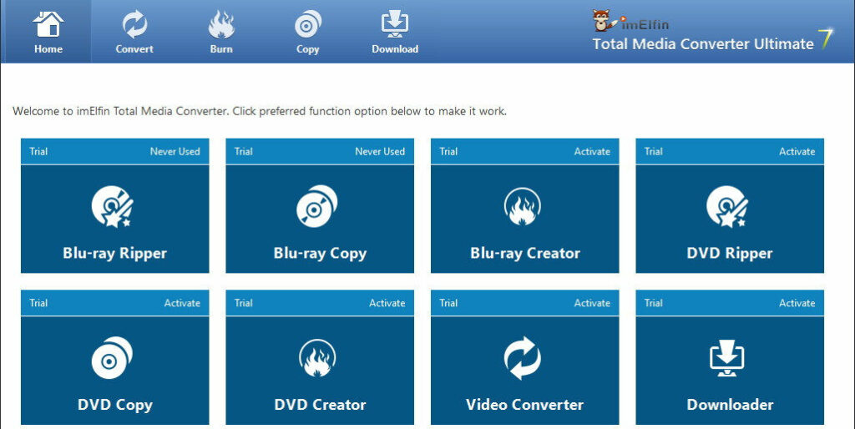Launch Blu-ray Creator via its title text
This screenshot has width=855, height=429.
click(525, 254)
